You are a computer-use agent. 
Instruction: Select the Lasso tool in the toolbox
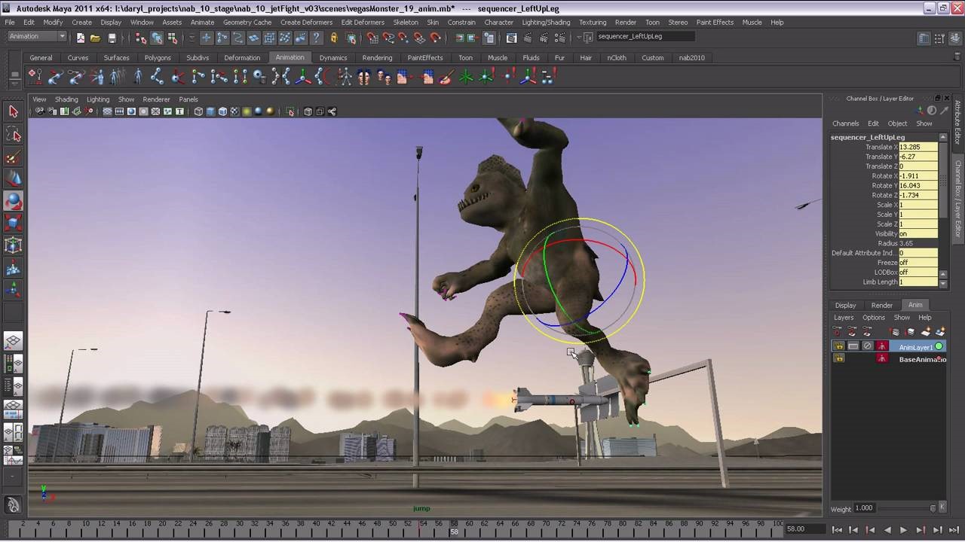coord(12,134)
